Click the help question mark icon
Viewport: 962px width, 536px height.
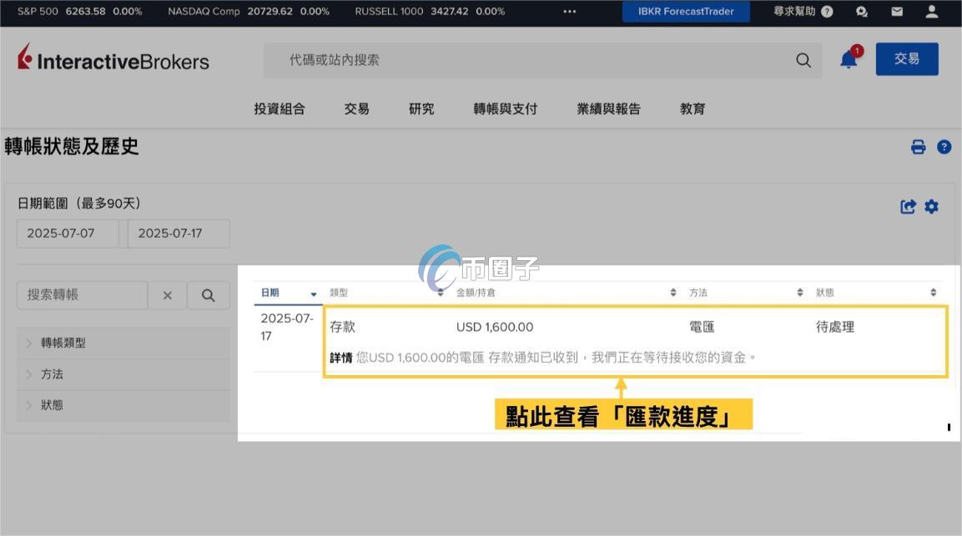tap(944, 146)
